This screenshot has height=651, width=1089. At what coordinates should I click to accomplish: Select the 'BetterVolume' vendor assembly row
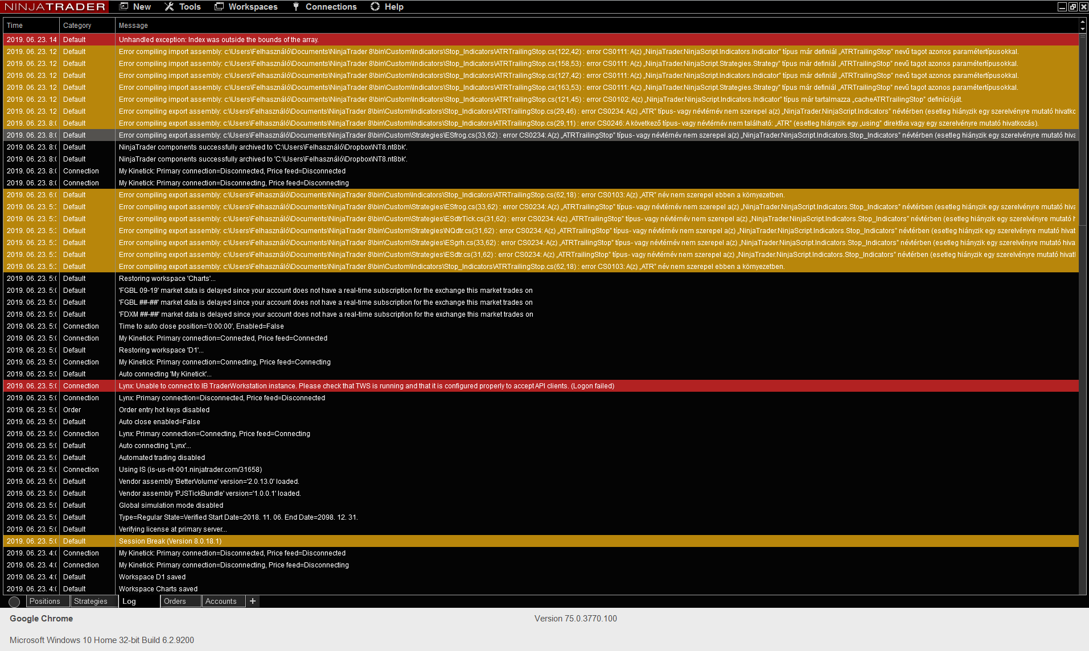(541, 482)
